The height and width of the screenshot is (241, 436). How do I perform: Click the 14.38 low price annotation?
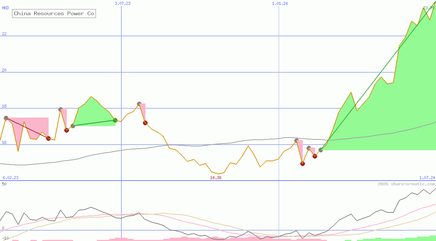tap(215, 178)
